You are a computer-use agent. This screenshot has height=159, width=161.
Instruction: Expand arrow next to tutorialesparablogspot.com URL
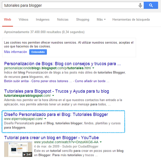tap(53, 95)
